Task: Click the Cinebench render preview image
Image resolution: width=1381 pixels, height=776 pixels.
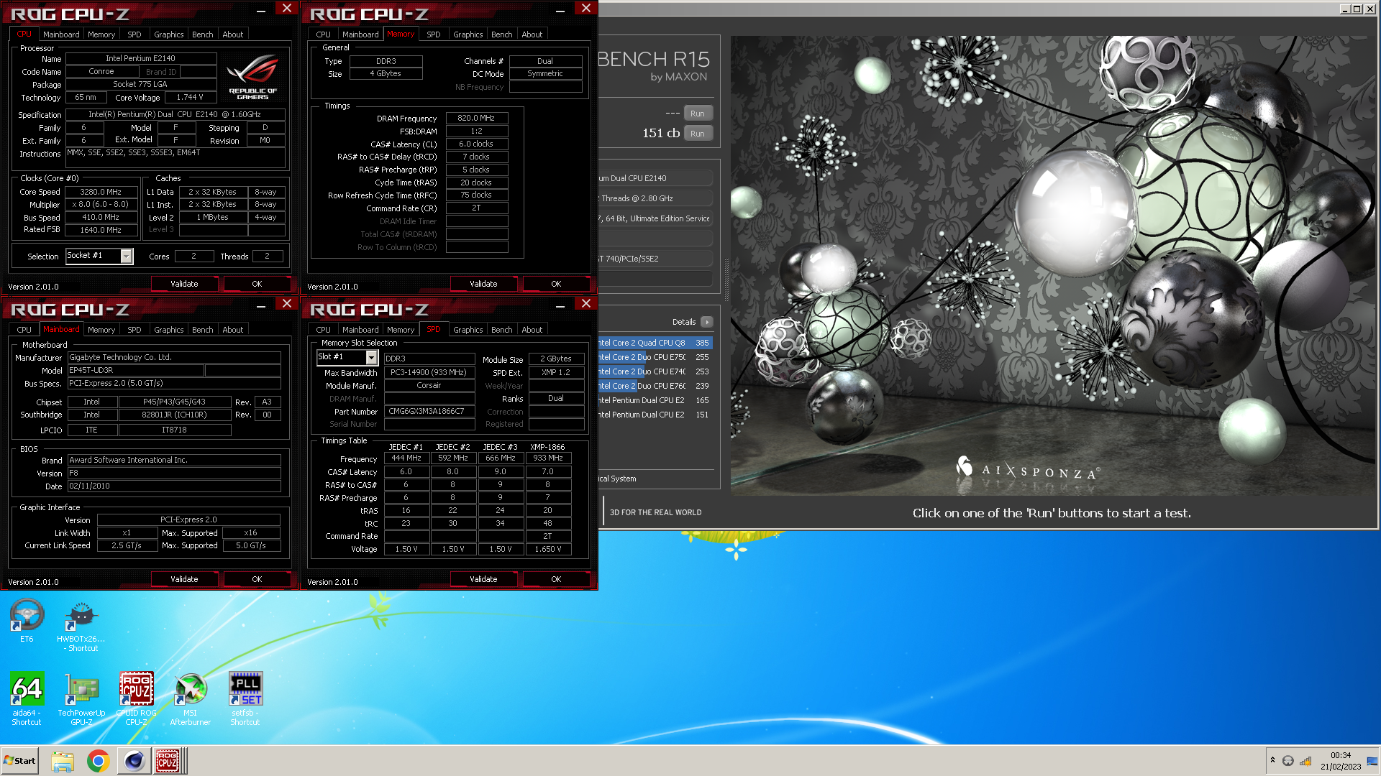Action: [x=1052, y=265]
